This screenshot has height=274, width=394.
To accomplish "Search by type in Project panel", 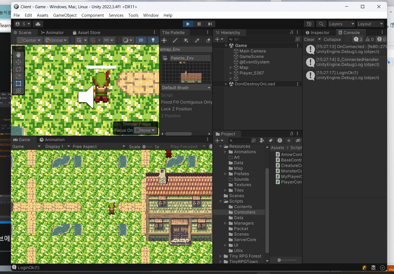I will [262, 141].
